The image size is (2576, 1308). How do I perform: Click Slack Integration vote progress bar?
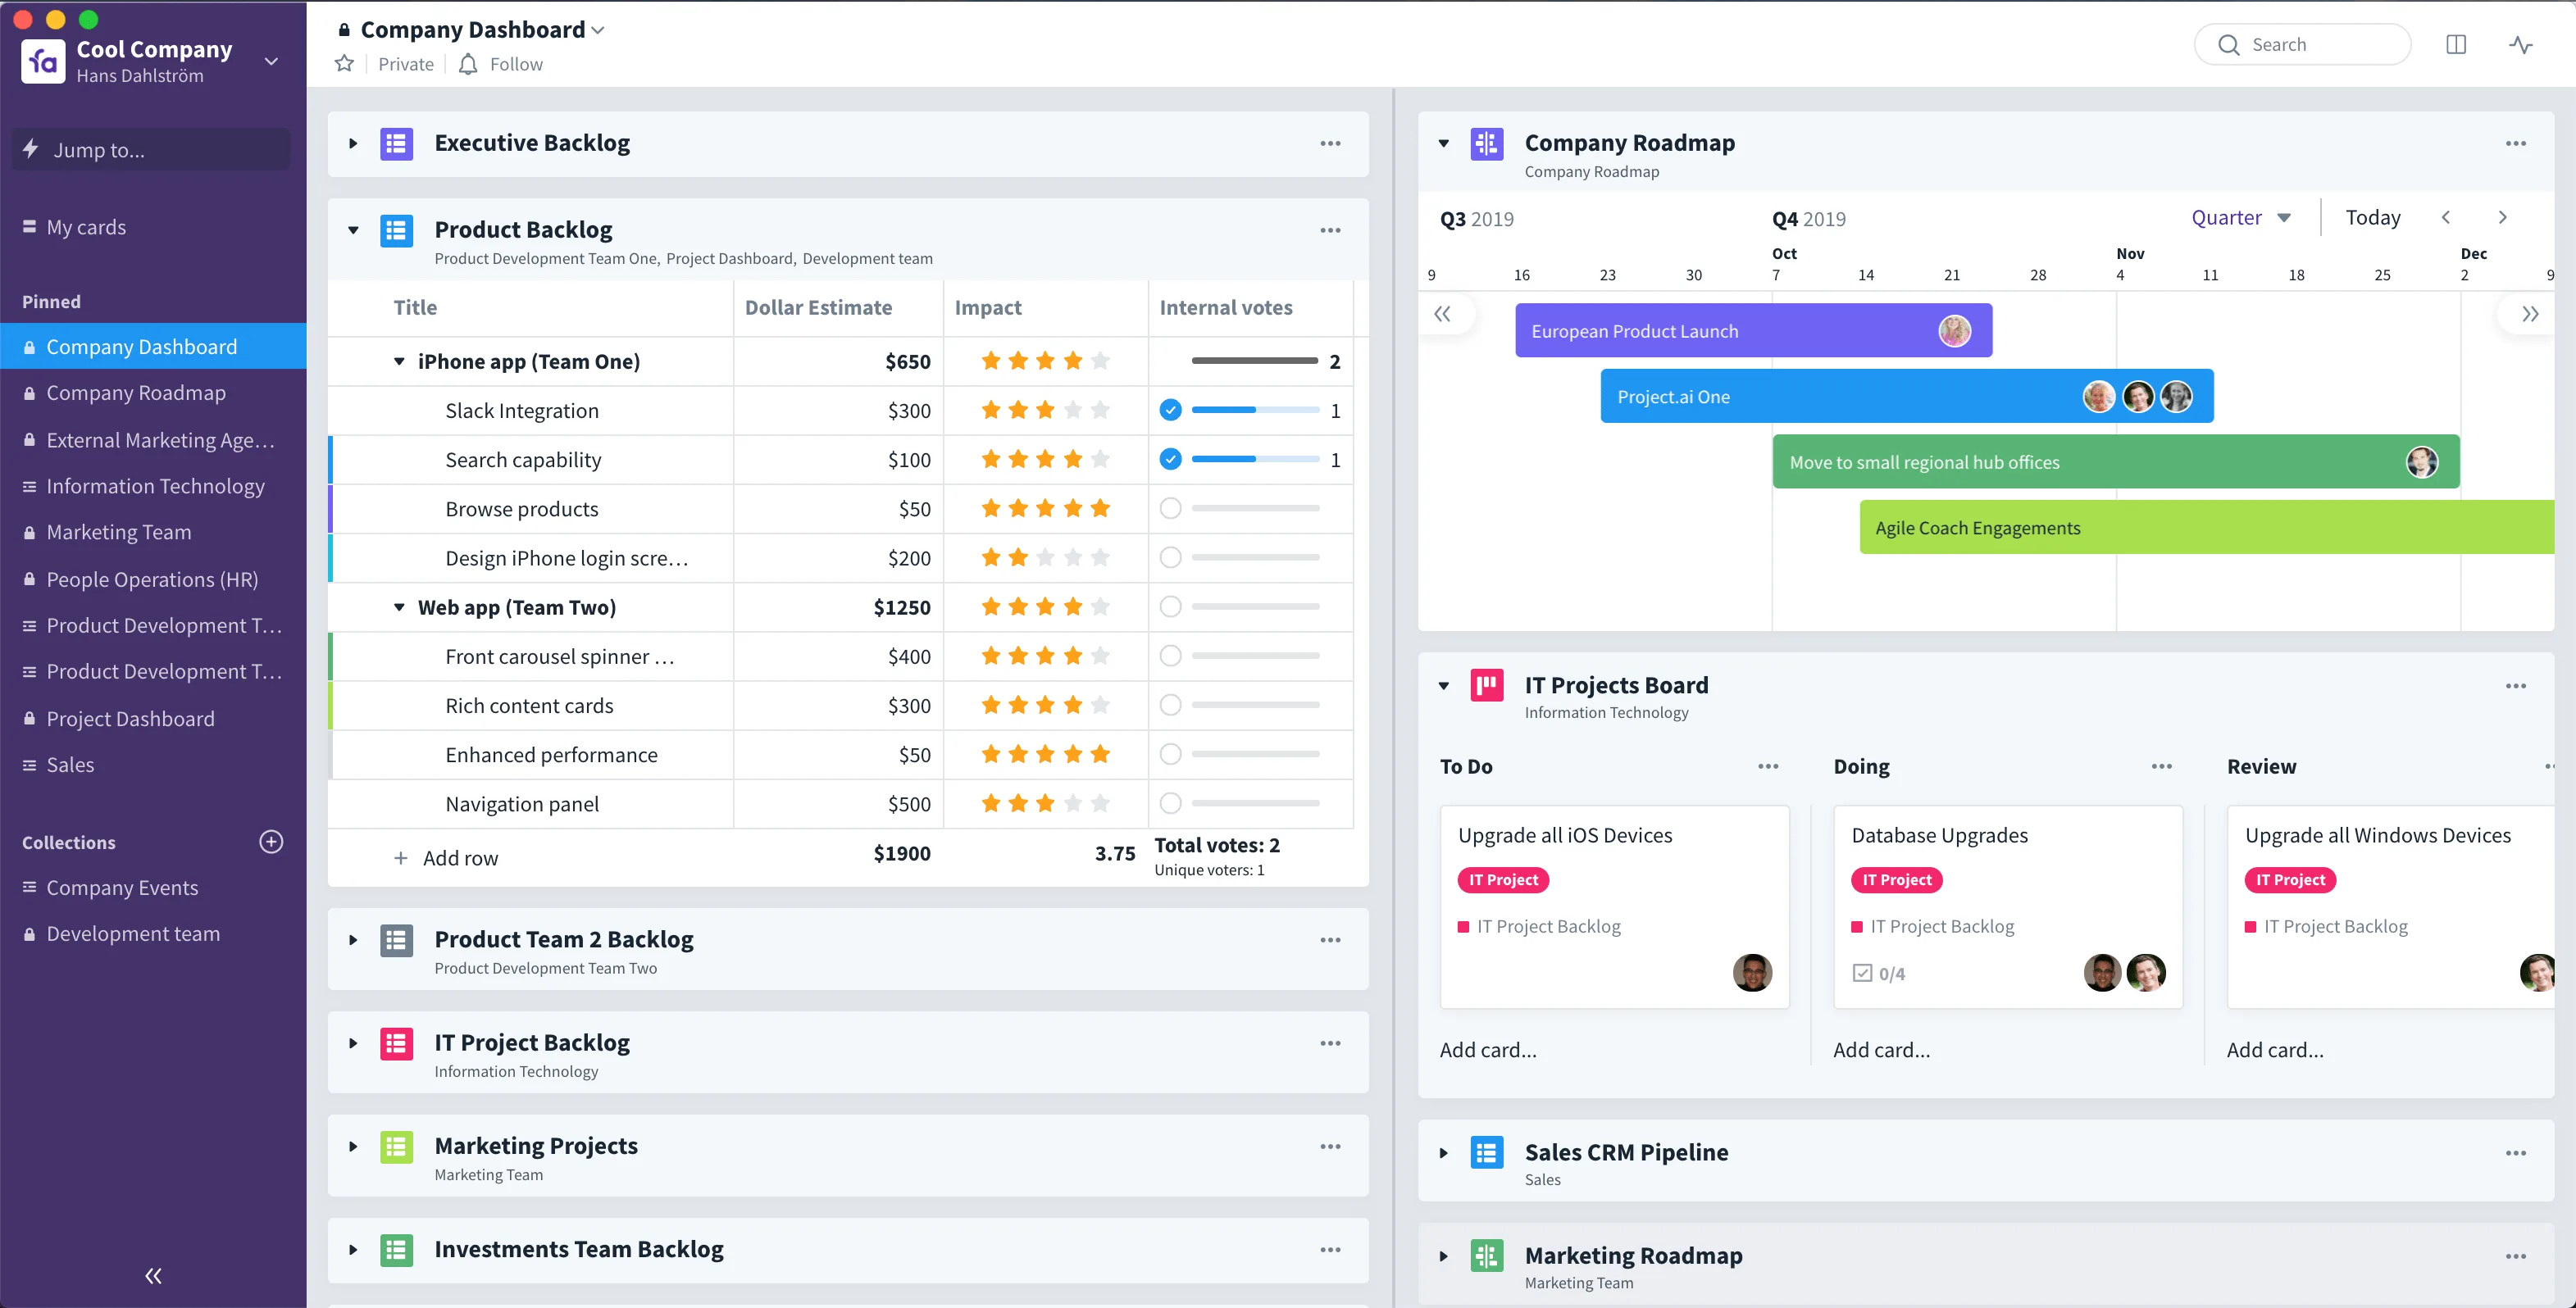pos(1255,410)
